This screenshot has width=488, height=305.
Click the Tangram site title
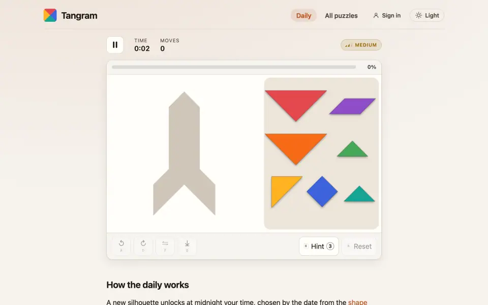(79, 16)
